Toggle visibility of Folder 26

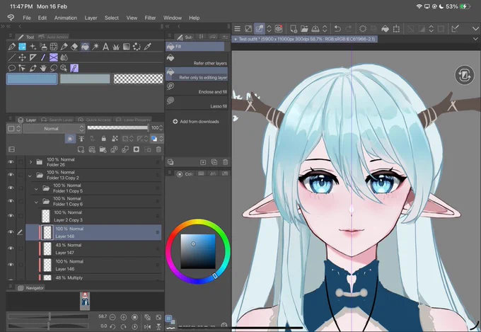[11, 162]
